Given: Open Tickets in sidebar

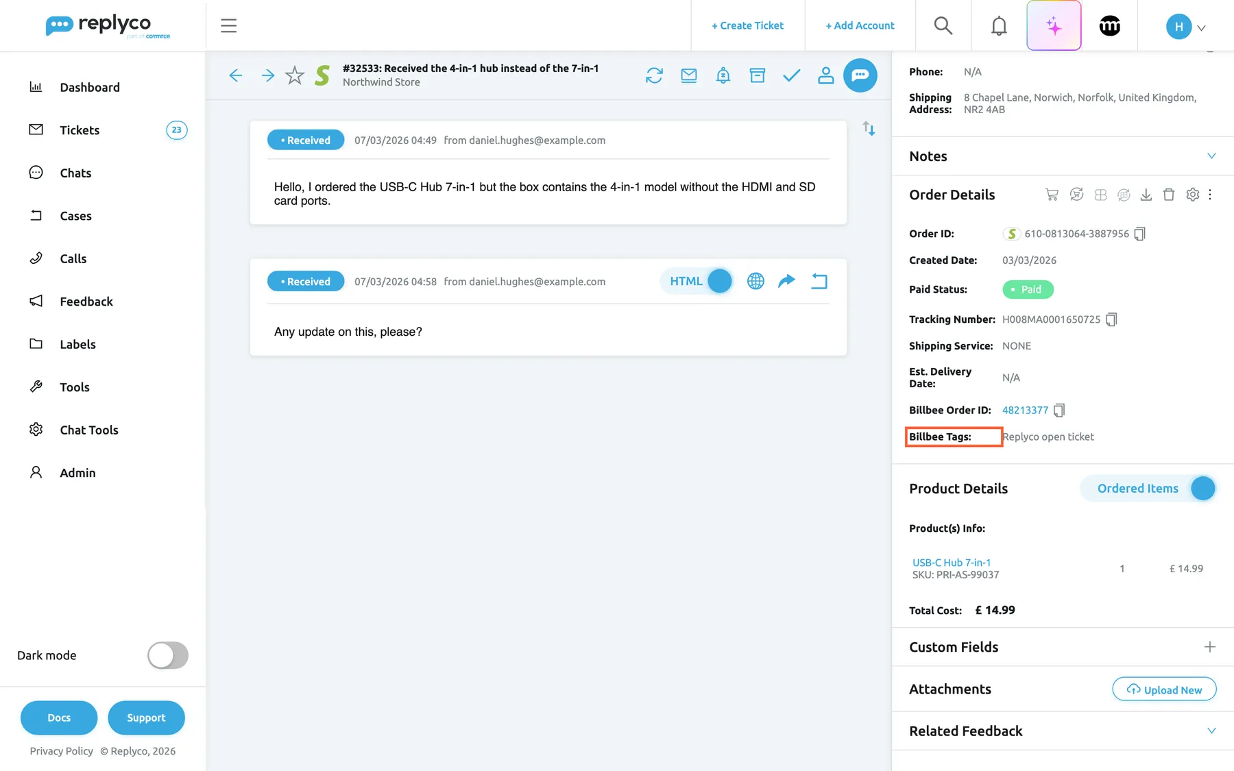Looking at the screenshot, I should pos(80,130).
